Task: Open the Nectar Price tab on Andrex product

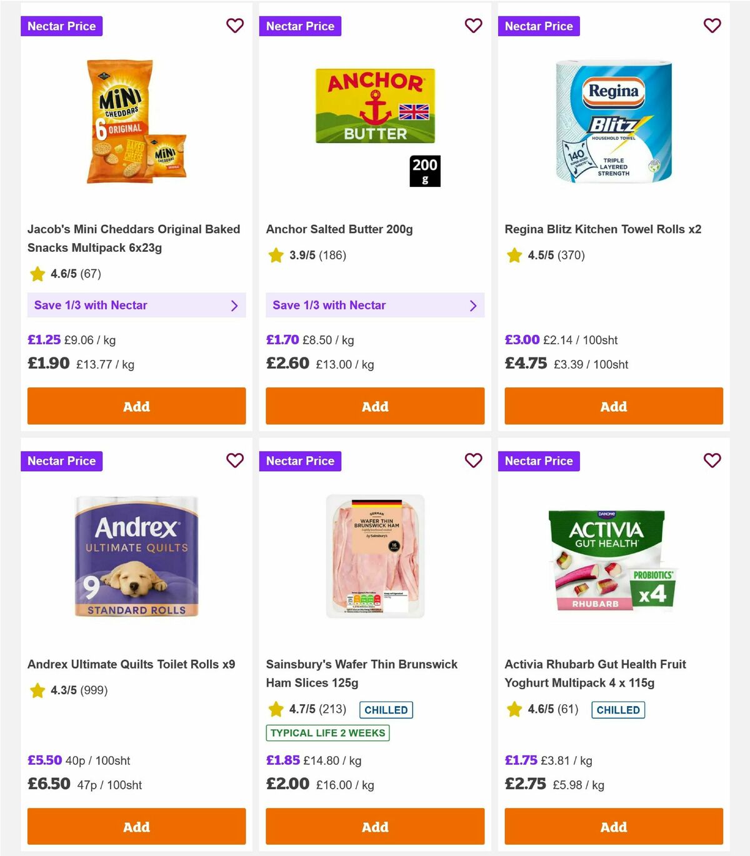Action: pos(62,461)
